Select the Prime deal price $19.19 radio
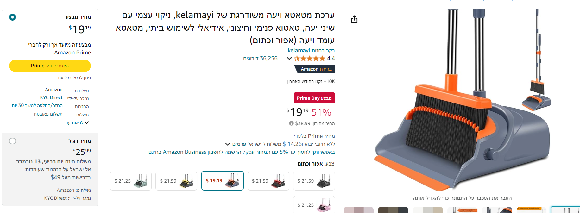The height and width of the screenshot is (213, 580). pyautogui.click(x=13, y=17)
